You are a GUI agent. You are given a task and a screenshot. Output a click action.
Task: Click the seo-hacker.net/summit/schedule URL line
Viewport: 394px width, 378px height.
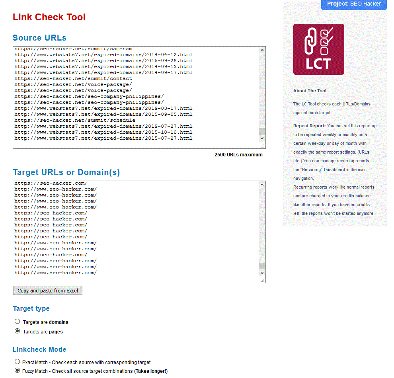click(75, 120)
